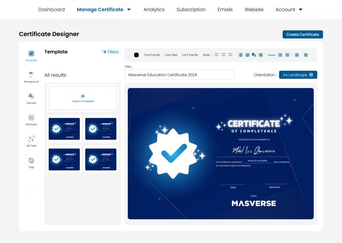Open the Element shapes panel
Image resolution: width=342 pixels, height=243 pixels.
click(31, 97)
